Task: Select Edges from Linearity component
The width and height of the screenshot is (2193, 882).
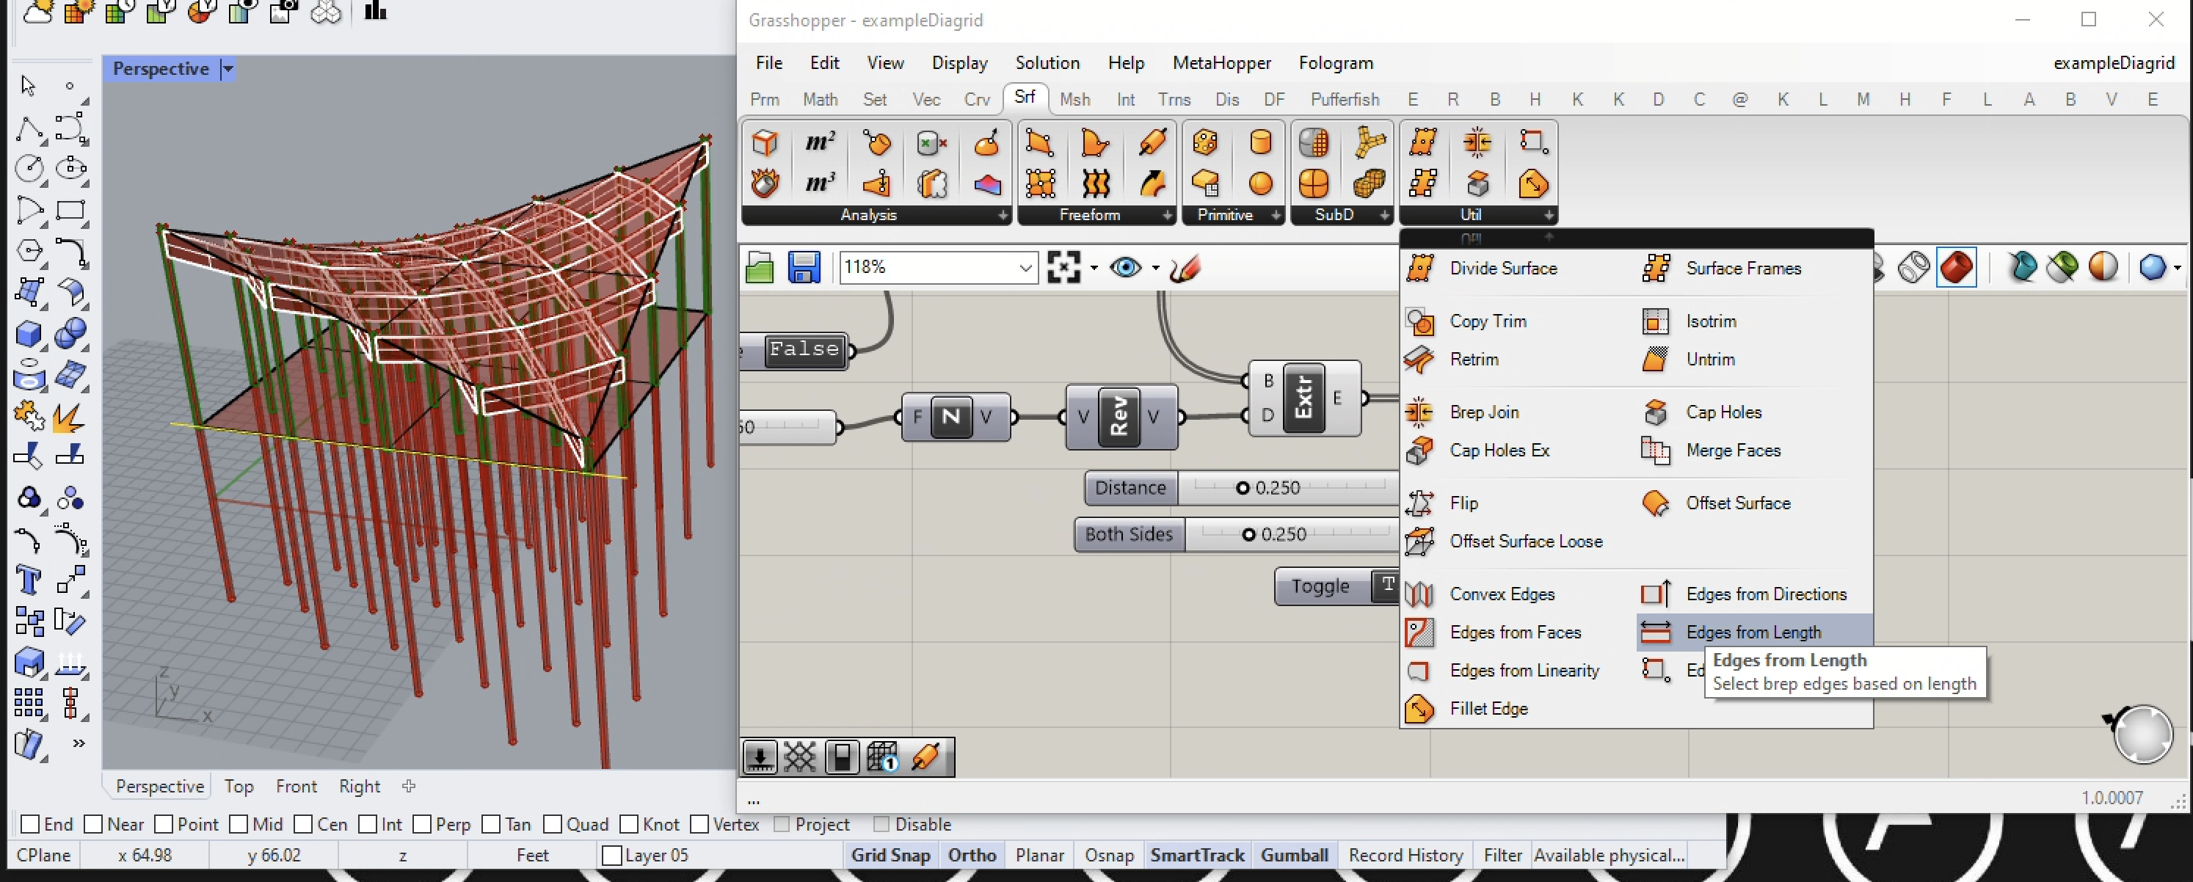Action: point(1502,671)
